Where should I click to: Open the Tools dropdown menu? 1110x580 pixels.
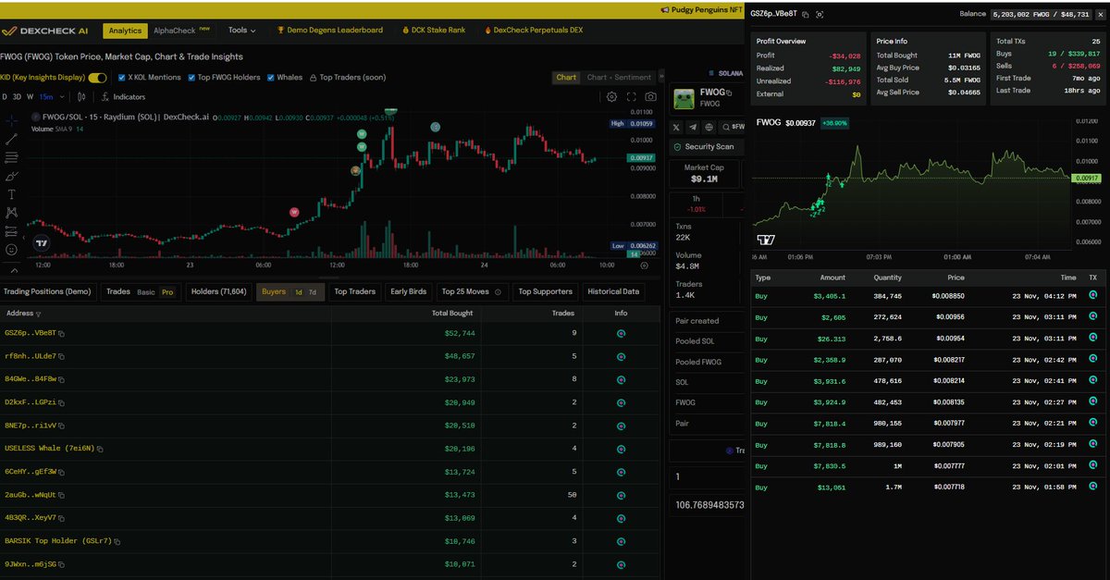(x=243, y=30)
